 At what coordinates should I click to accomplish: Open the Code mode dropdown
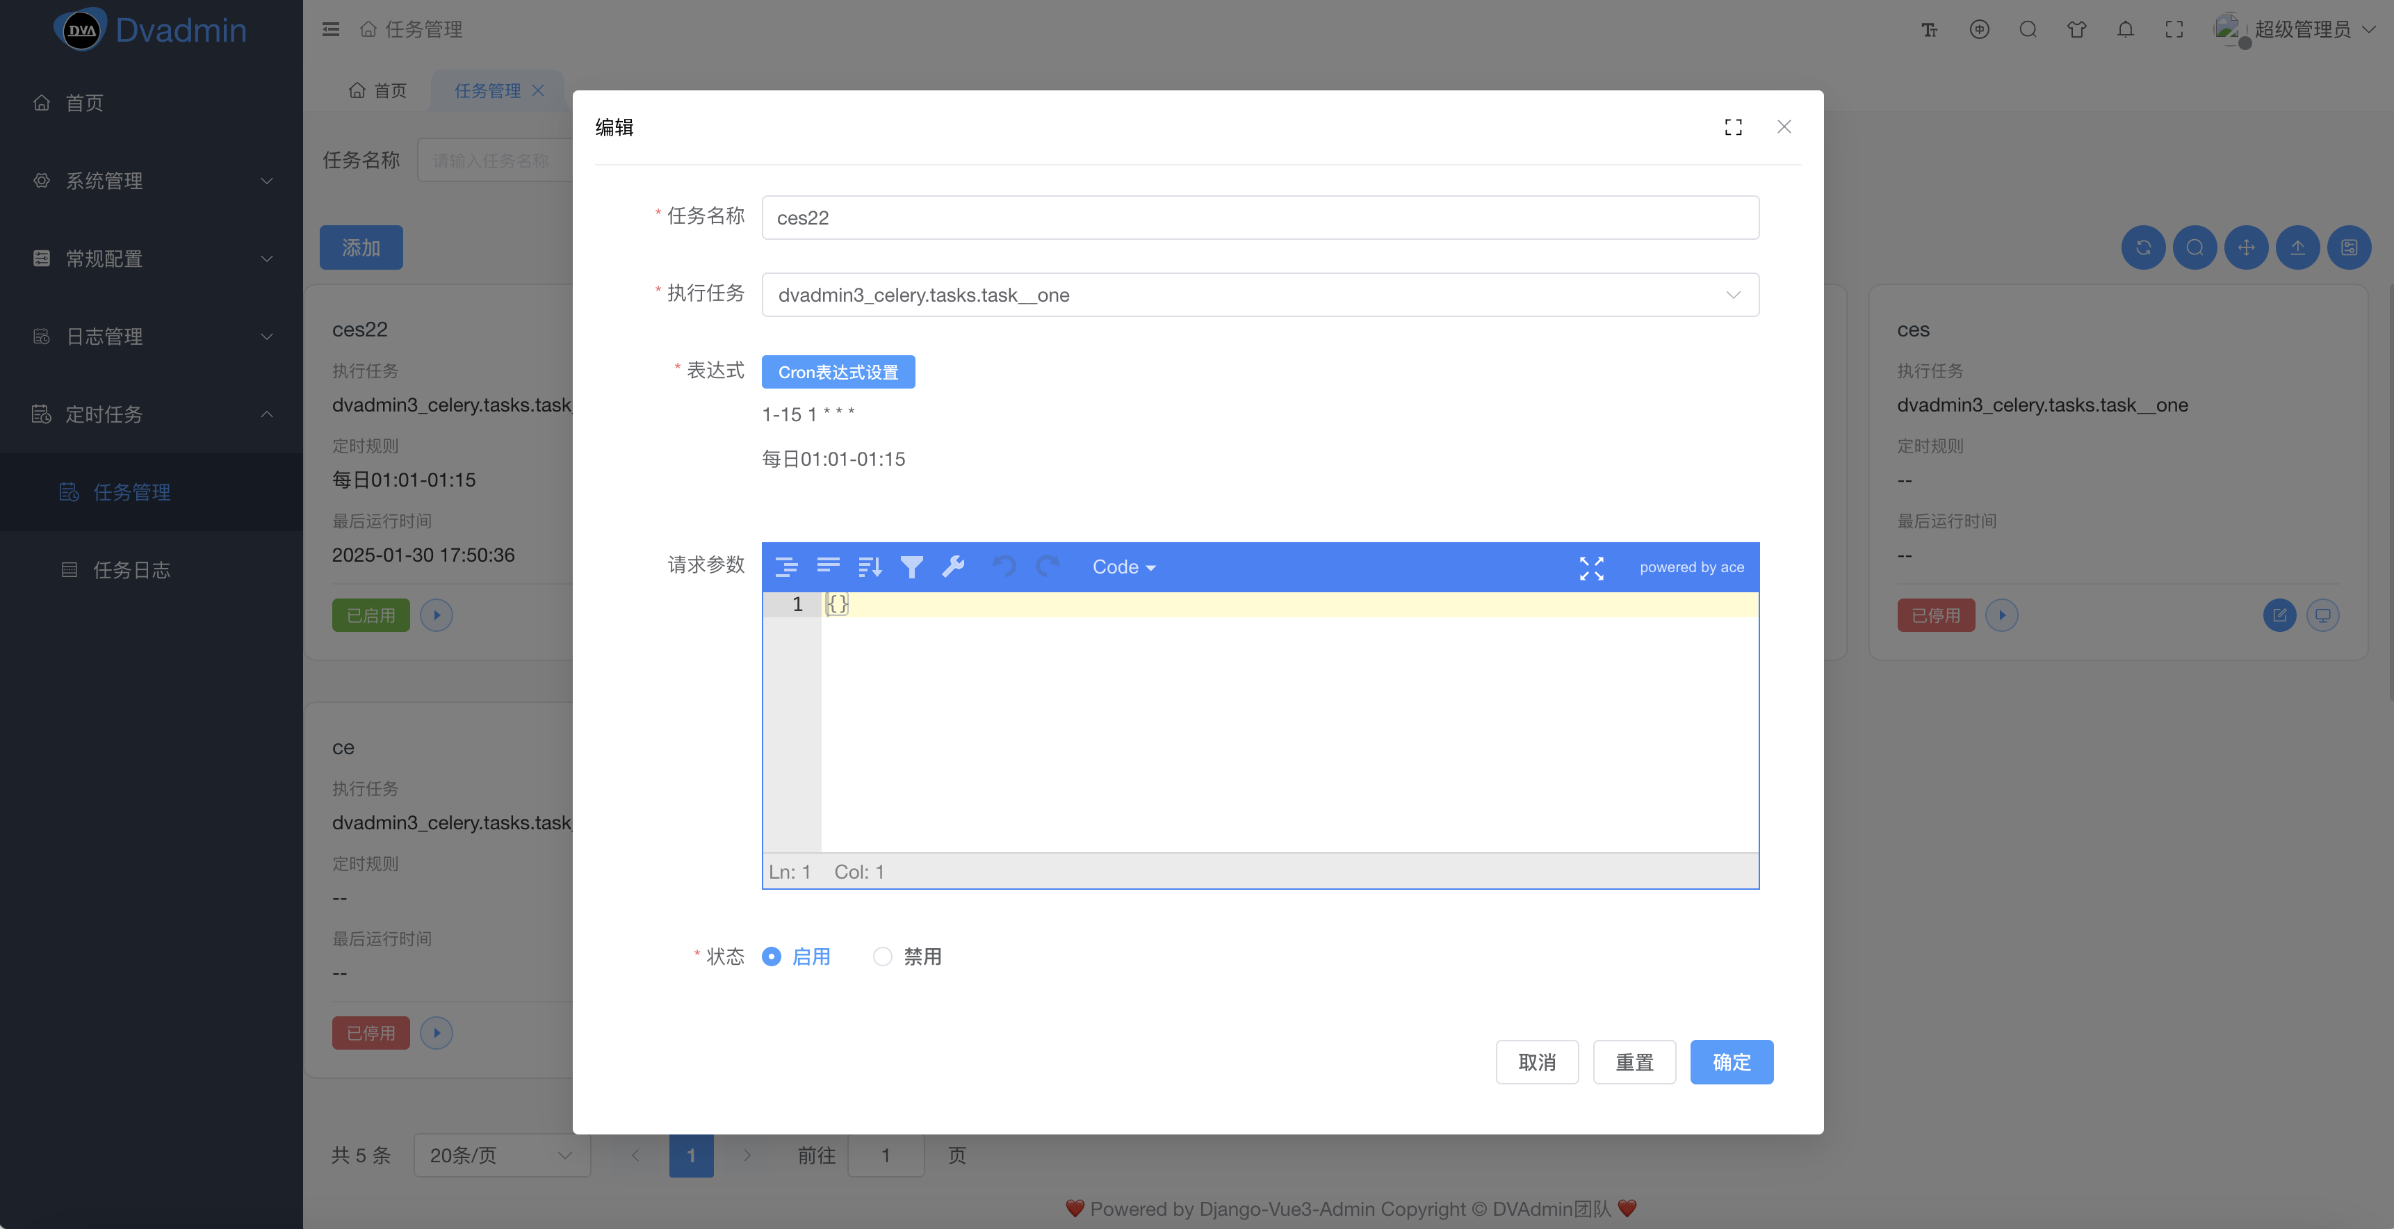[1123, 567]
